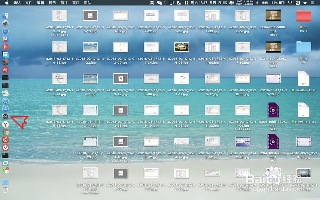
Task: Open Launchpad rocket icon in Dock
Action: 5,23
